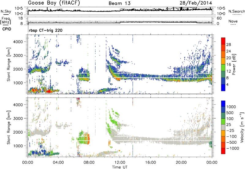
Task: Click the '00:00' label at time axis start
Action: pos(28,163)
